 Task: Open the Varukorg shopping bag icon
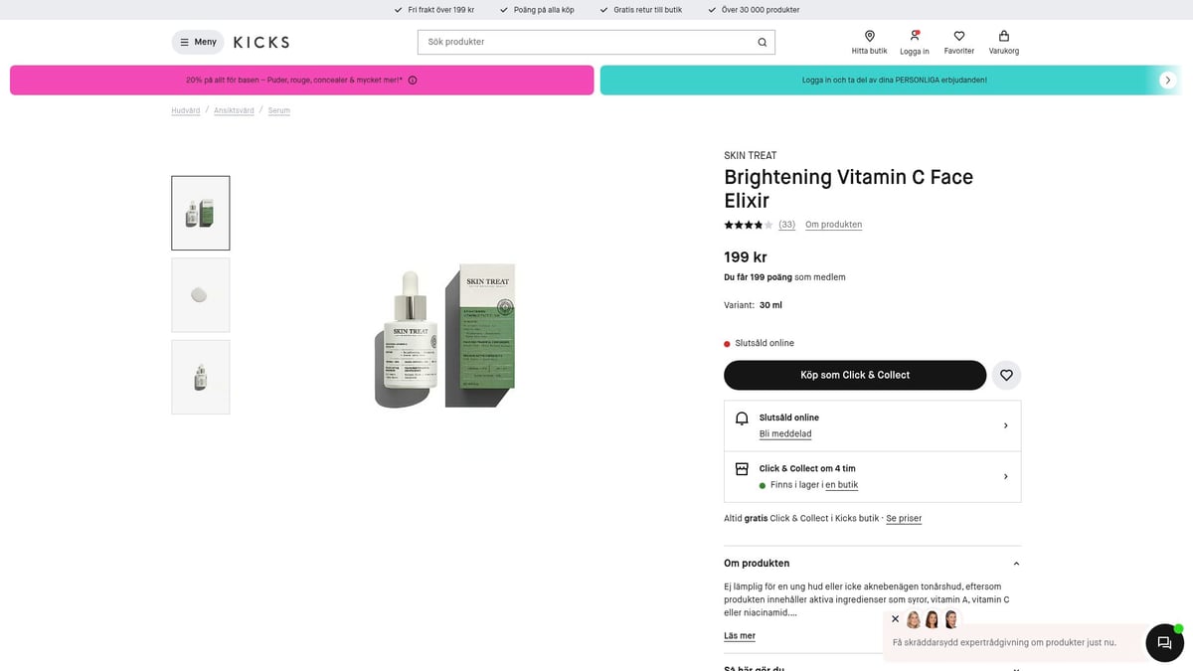tap(1004, 37)
